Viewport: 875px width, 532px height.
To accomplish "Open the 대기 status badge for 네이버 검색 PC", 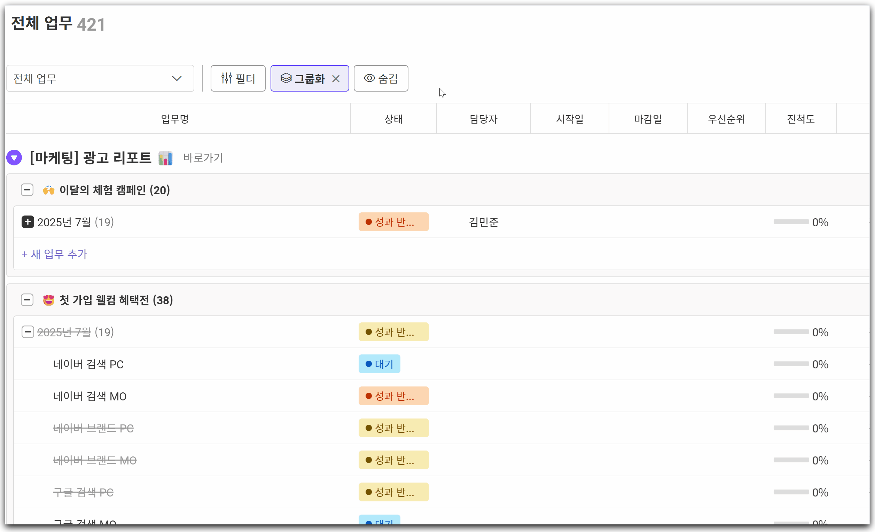I will [379, 364].
